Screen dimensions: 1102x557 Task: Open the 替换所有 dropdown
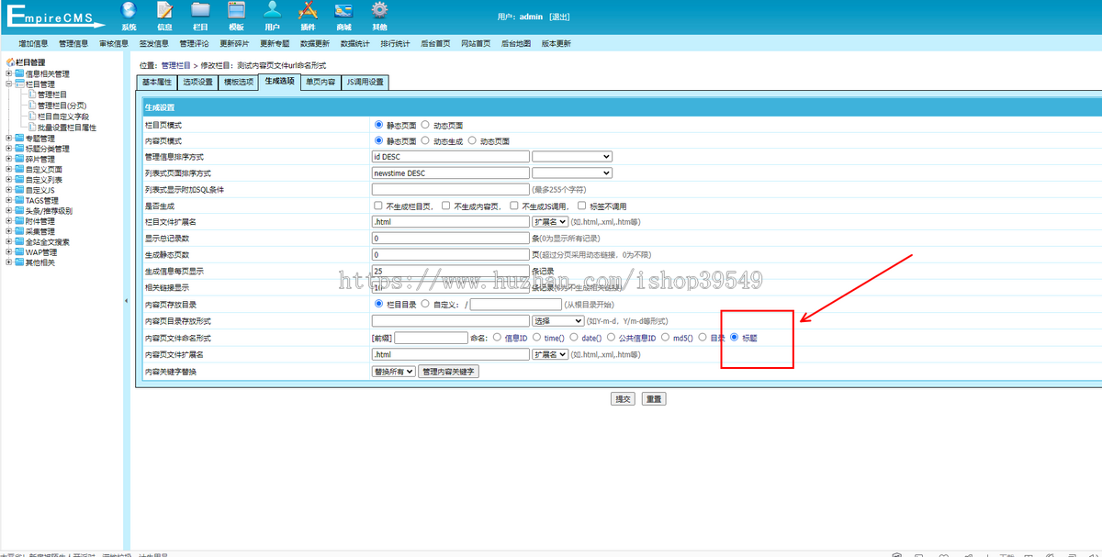(394, 372)
